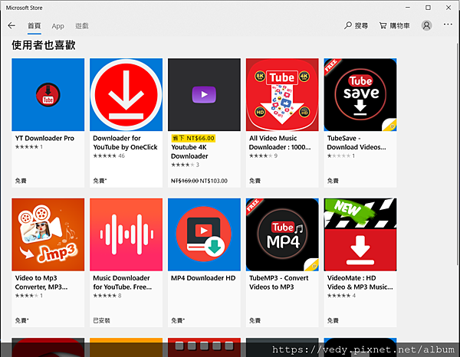Open YT Downloader Pro app icon

[x=48, y=95]
